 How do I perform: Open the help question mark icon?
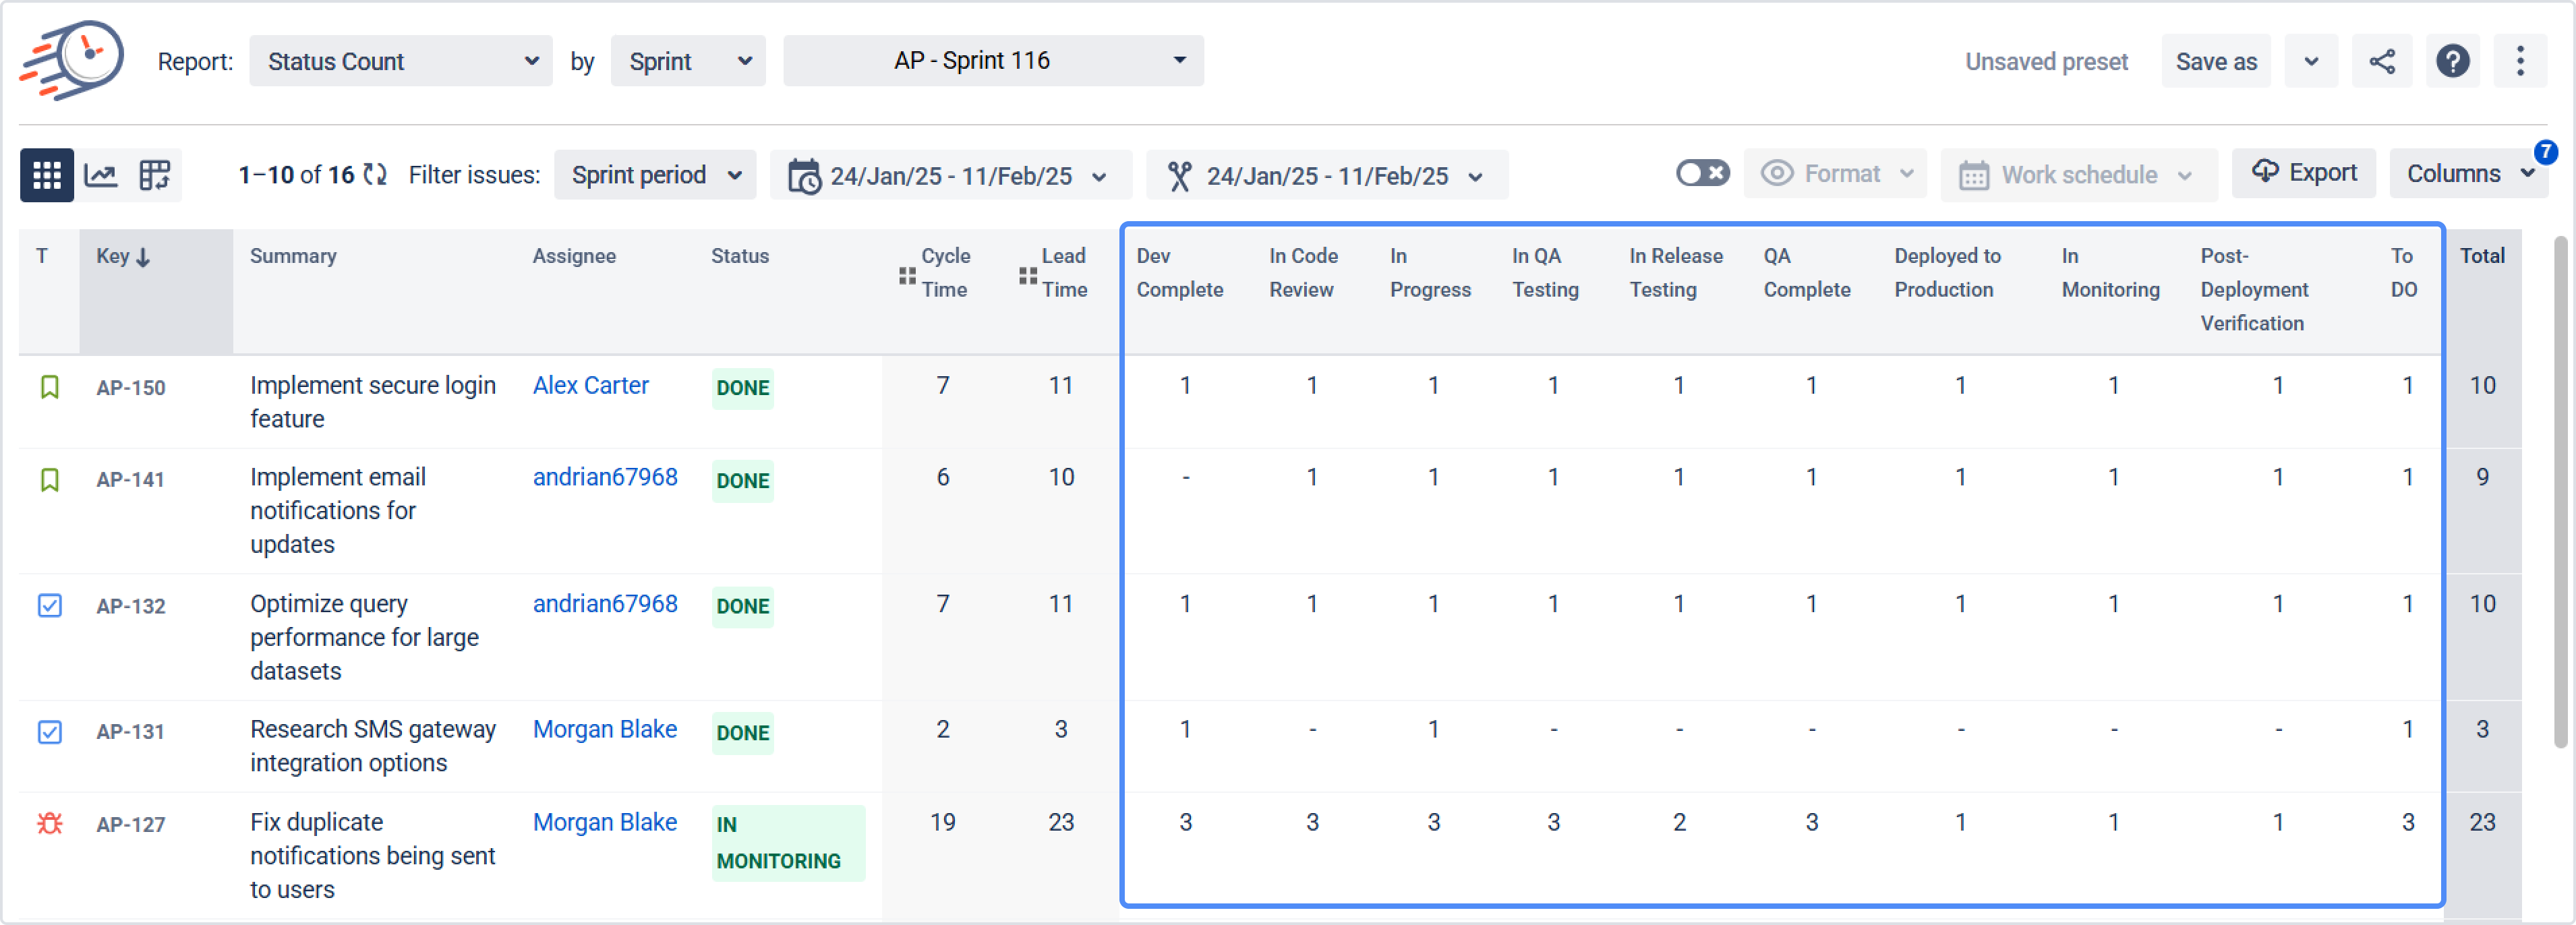(2452, 62)
